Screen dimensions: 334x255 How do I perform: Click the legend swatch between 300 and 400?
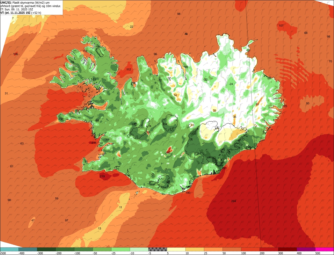(x=287, y=249)
